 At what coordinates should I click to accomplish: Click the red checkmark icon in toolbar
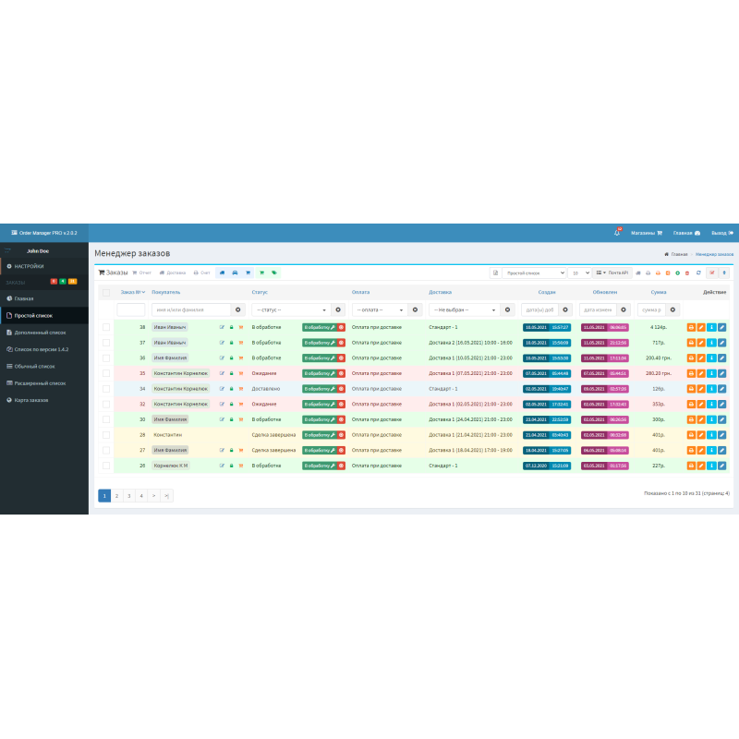click(x=712, y=273)
